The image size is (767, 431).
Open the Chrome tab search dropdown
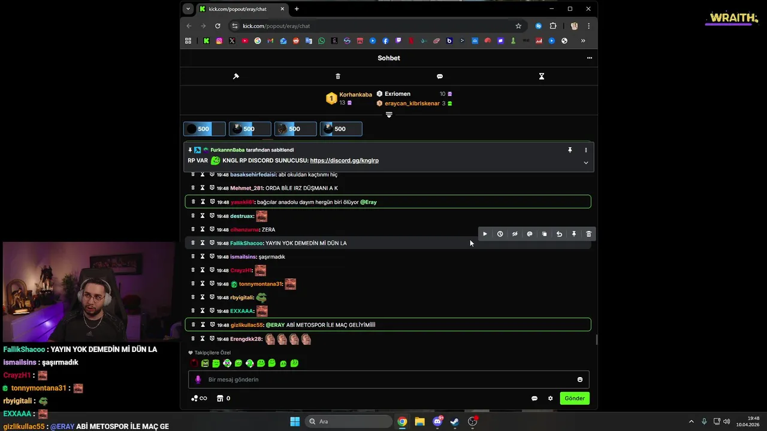188,9
